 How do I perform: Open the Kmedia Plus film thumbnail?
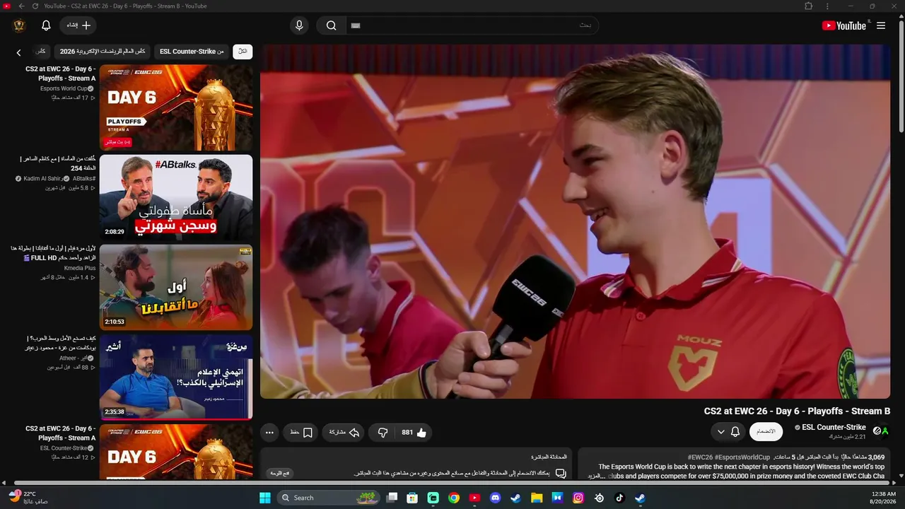(x=176, y=287)
